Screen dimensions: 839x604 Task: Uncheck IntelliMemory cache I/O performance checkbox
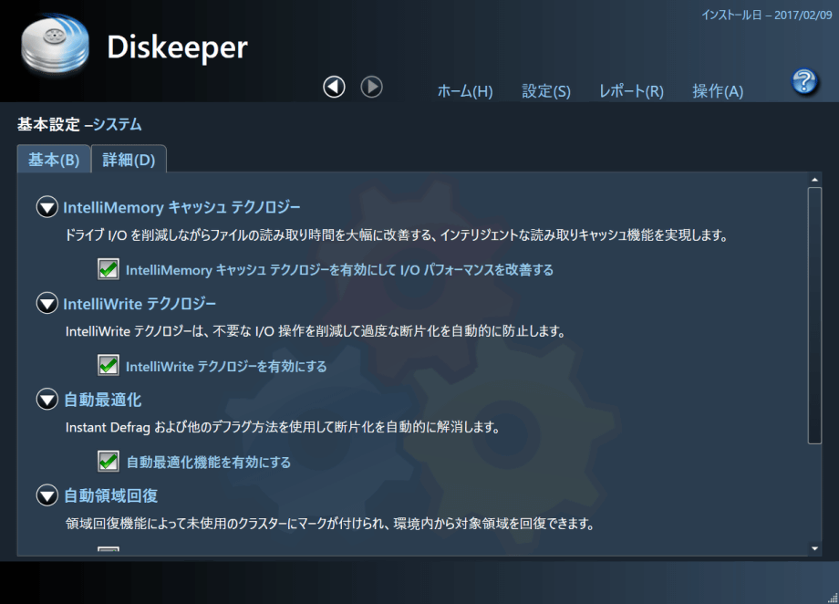[109, 269]
